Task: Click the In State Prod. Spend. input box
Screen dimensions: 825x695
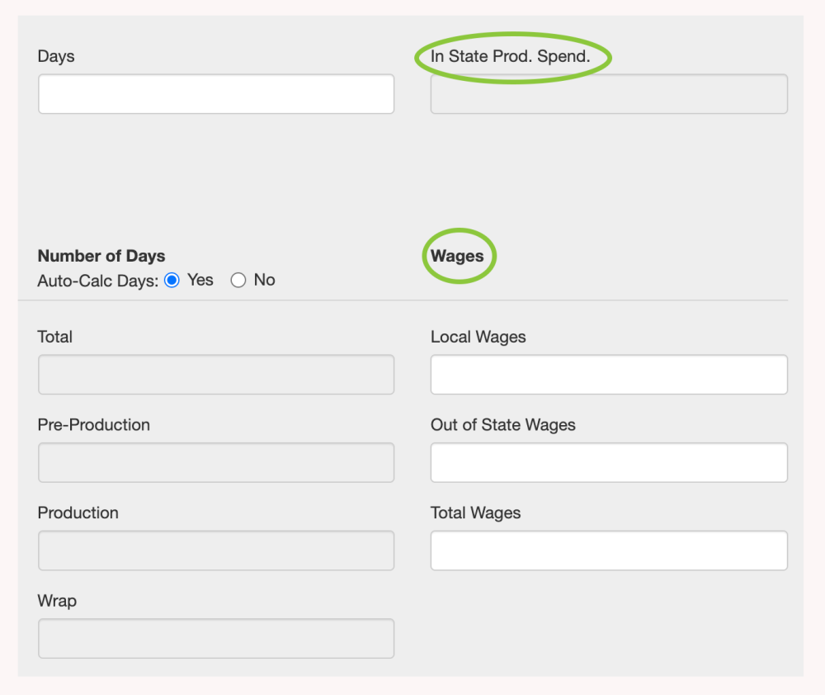Action: 609,94
